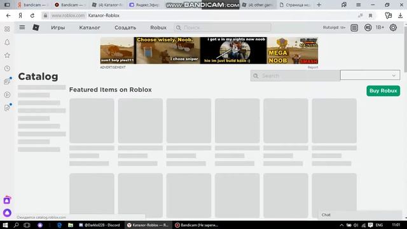Click the Roblox advertisement banner

click(209, 51)
